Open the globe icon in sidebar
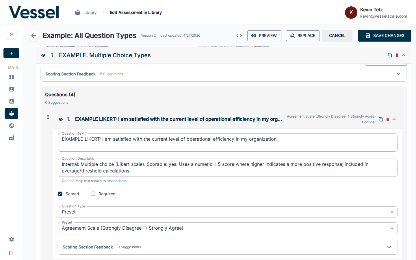Screen dimensions: 416x260 coord(12,126)
